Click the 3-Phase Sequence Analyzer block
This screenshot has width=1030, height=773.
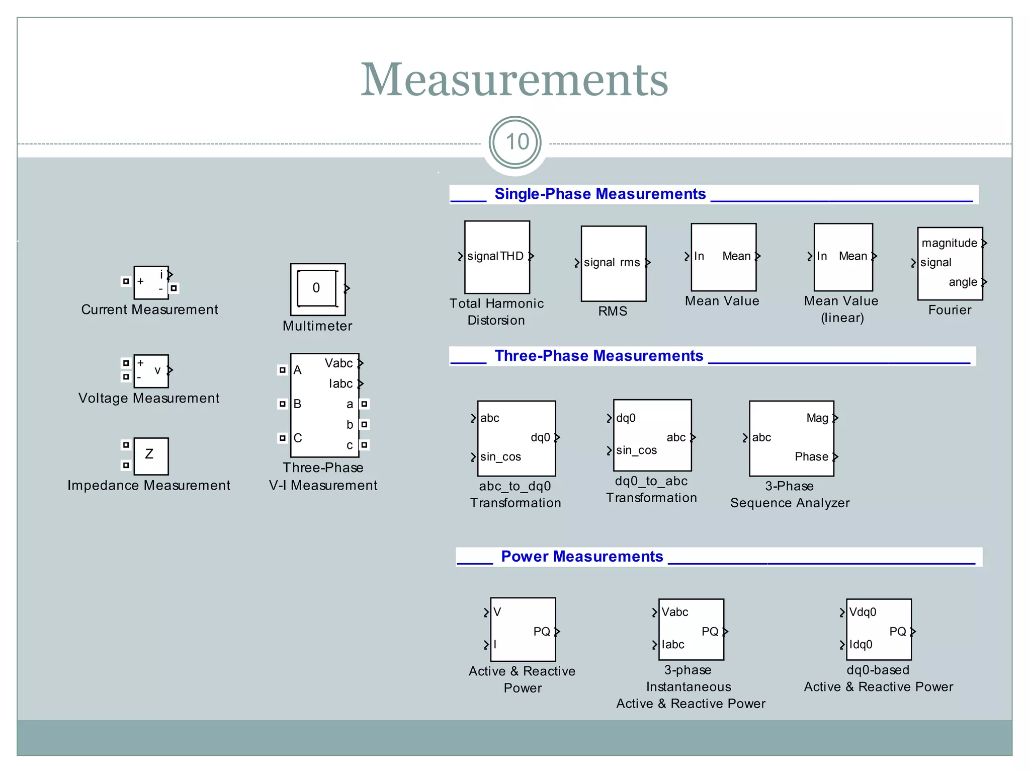tap(791, 438)
